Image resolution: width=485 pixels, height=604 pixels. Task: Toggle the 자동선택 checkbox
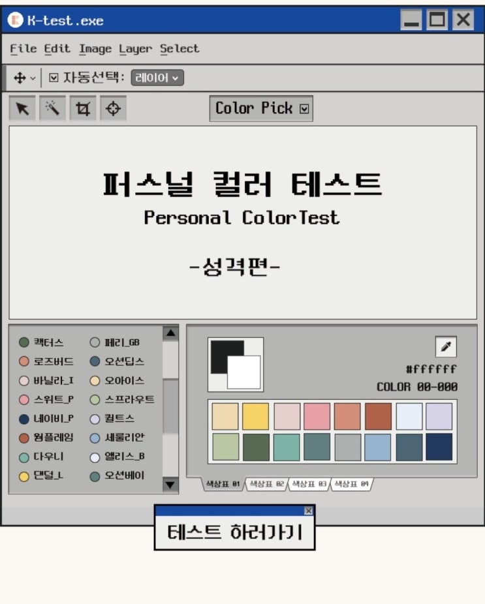[54, 78]
